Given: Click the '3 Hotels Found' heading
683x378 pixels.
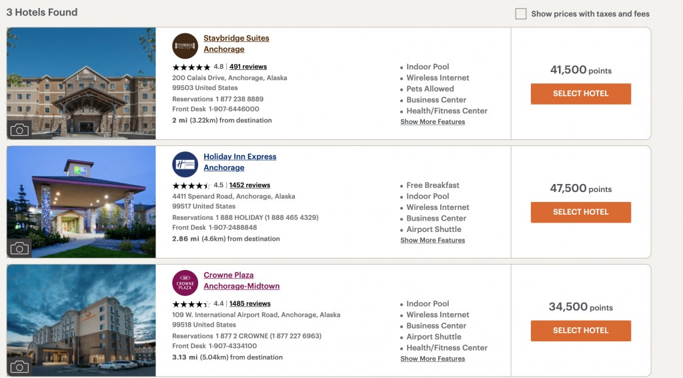Looking at the screenshot, I should [x=42, y=12].
